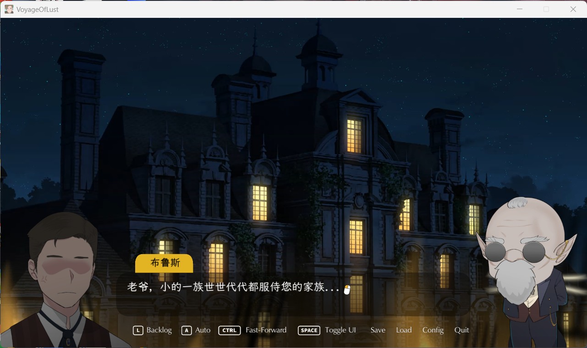The image size is (587, 348).
Task: Click the yellow 布鲁斯 name tag
Action: pos(164,263)
